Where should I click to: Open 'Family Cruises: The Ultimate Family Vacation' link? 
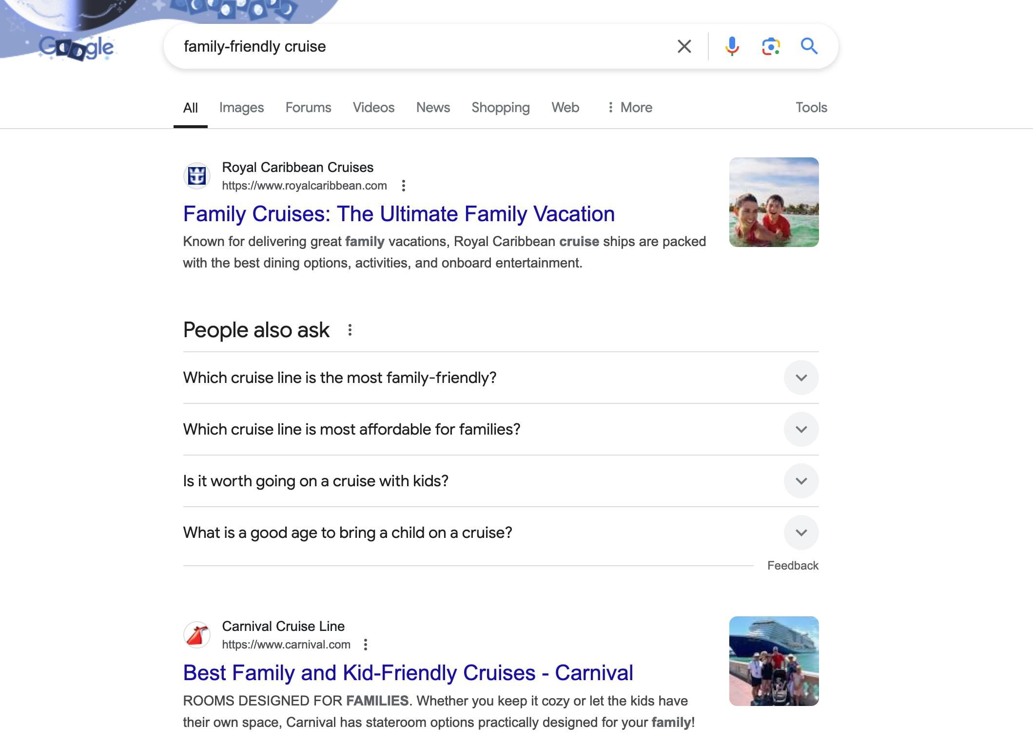pos(399,214)
